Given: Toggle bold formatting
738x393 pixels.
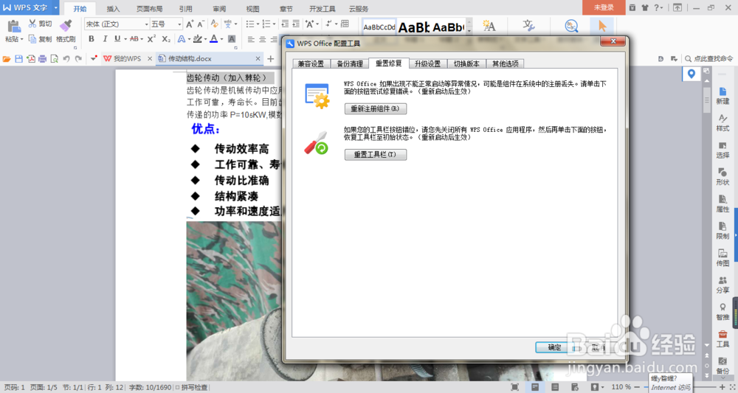Looking at the screenshot, I should pyautogui.click(x=92, y=39).
